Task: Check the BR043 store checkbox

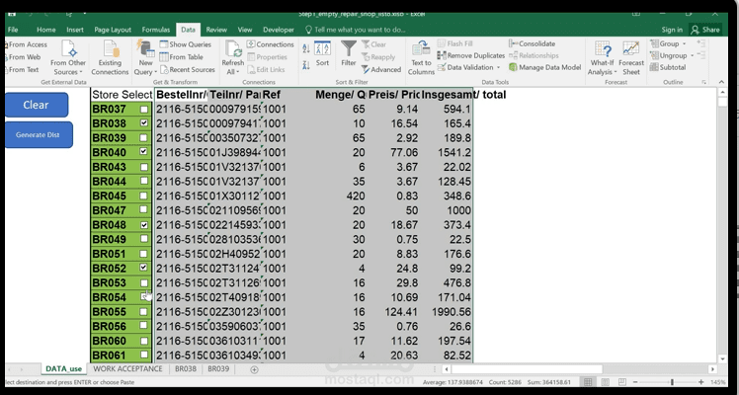Action: click(144, 167)
